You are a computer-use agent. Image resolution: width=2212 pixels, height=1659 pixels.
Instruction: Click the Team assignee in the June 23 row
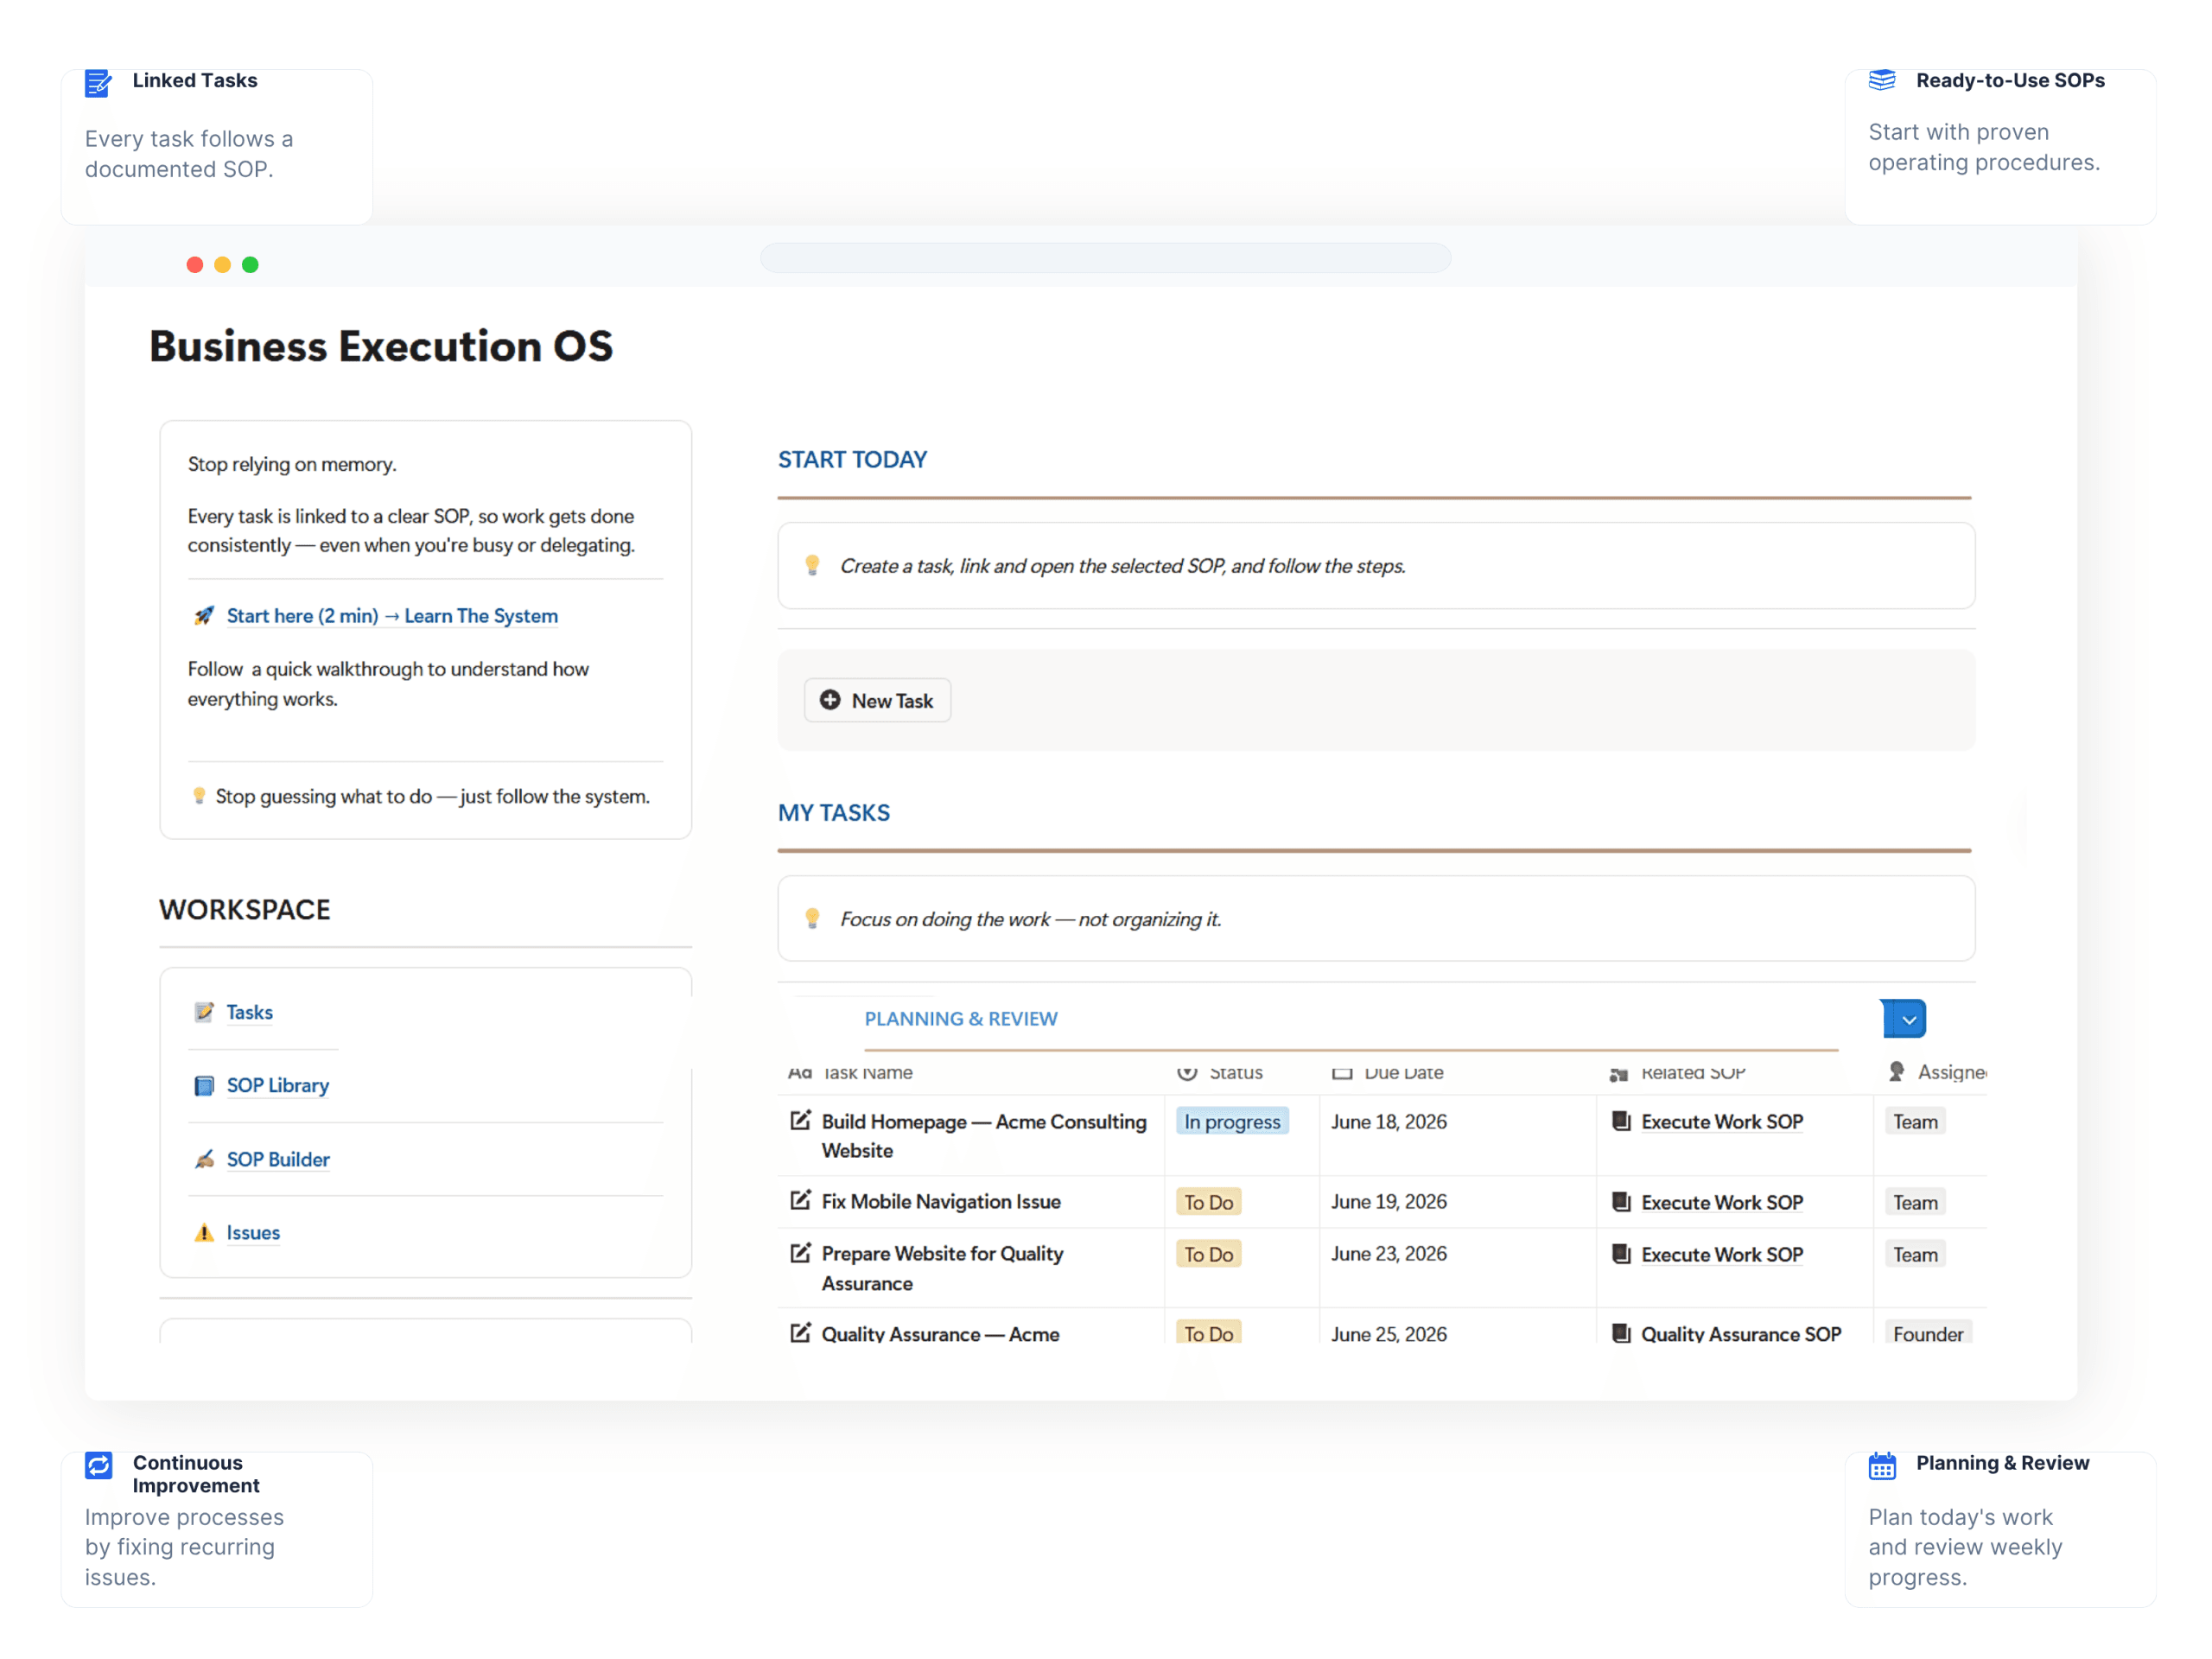click(1915, 1254)
